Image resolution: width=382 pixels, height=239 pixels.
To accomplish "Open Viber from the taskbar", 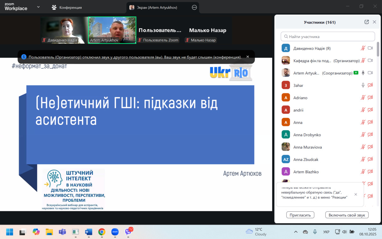I will [x=128, y=232].
